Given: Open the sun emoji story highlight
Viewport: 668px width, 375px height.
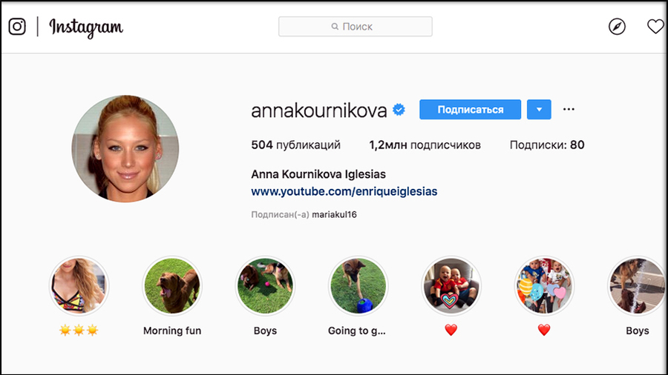Looking at the screenshot, I should point(79,286).
